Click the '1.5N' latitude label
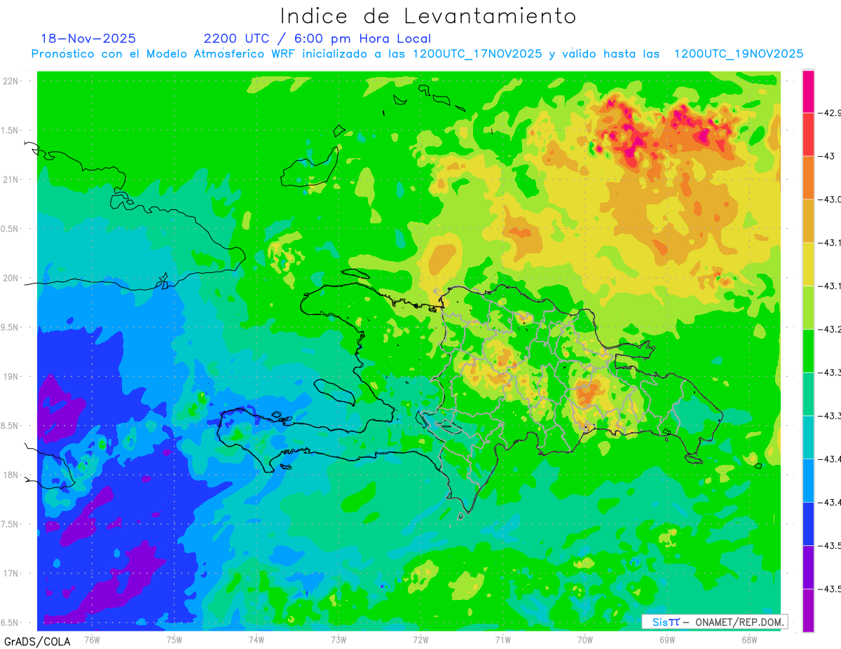Image resolution: width=841 pixels, height=649 pixels. [x=11, y=130]
